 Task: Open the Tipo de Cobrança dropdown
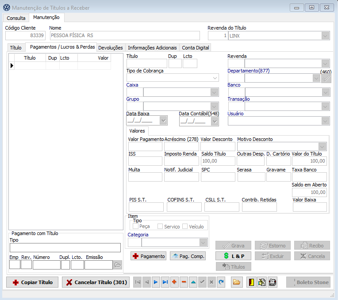(215, 78)
